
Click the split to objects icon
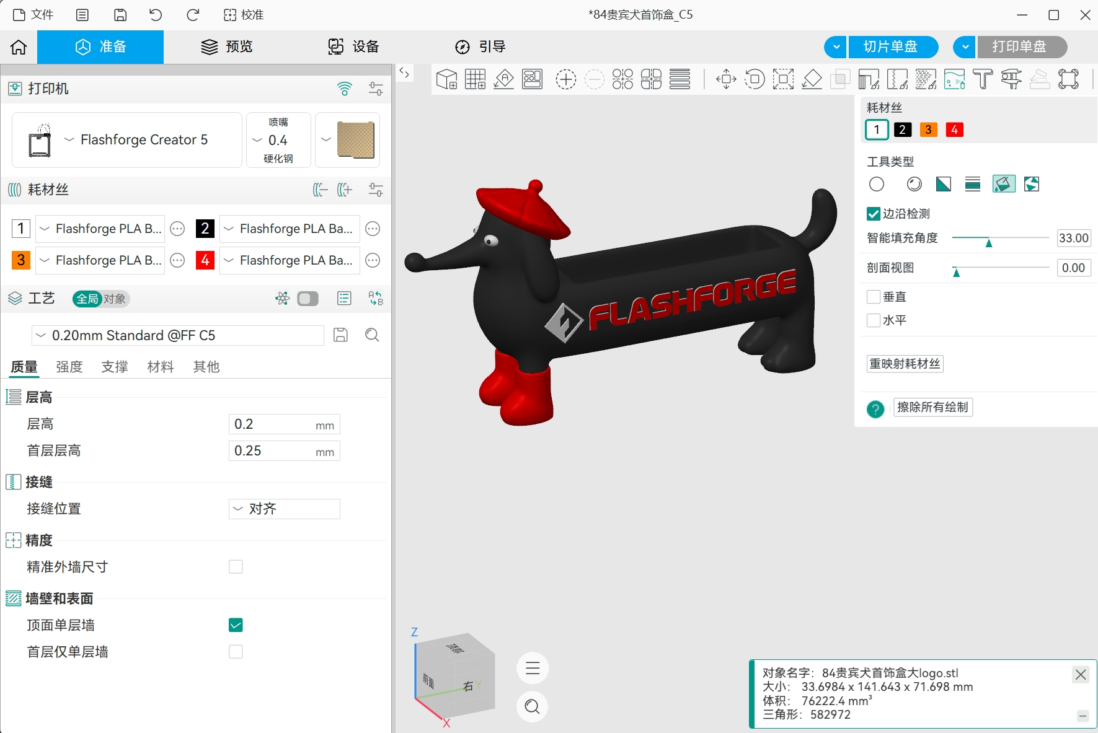(622, 79)
